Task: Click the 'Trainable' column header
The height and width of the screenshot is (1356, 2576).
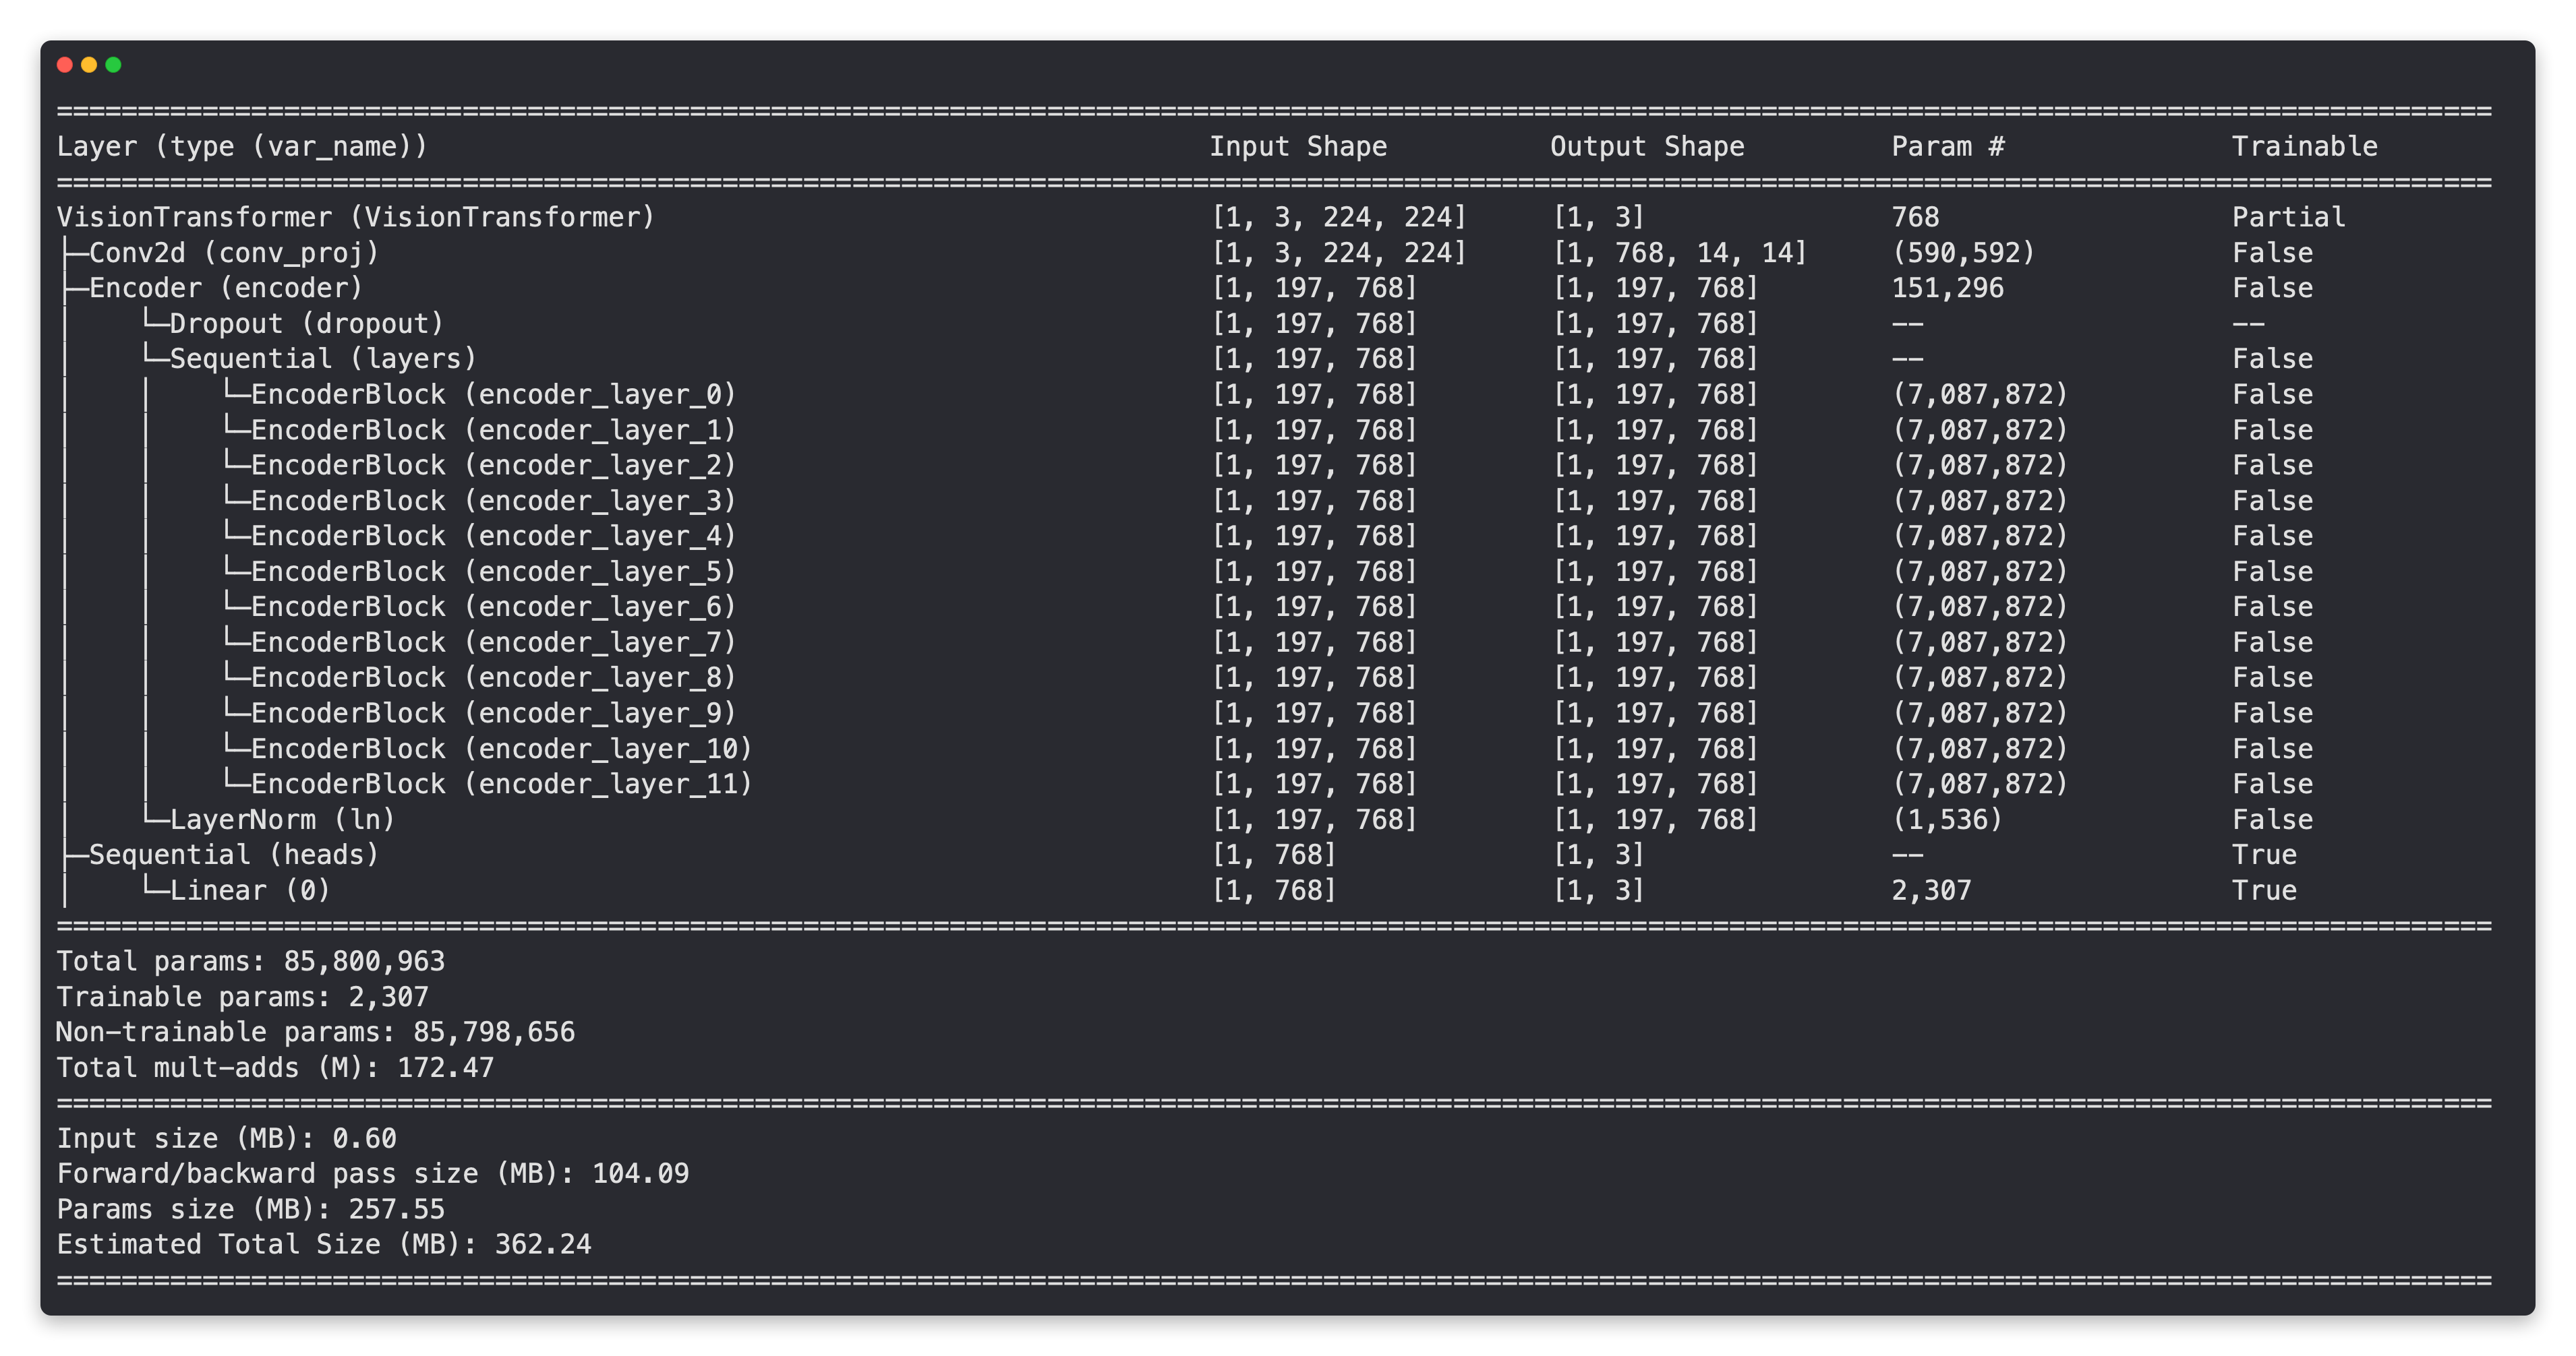Action: coord(2304,147)
